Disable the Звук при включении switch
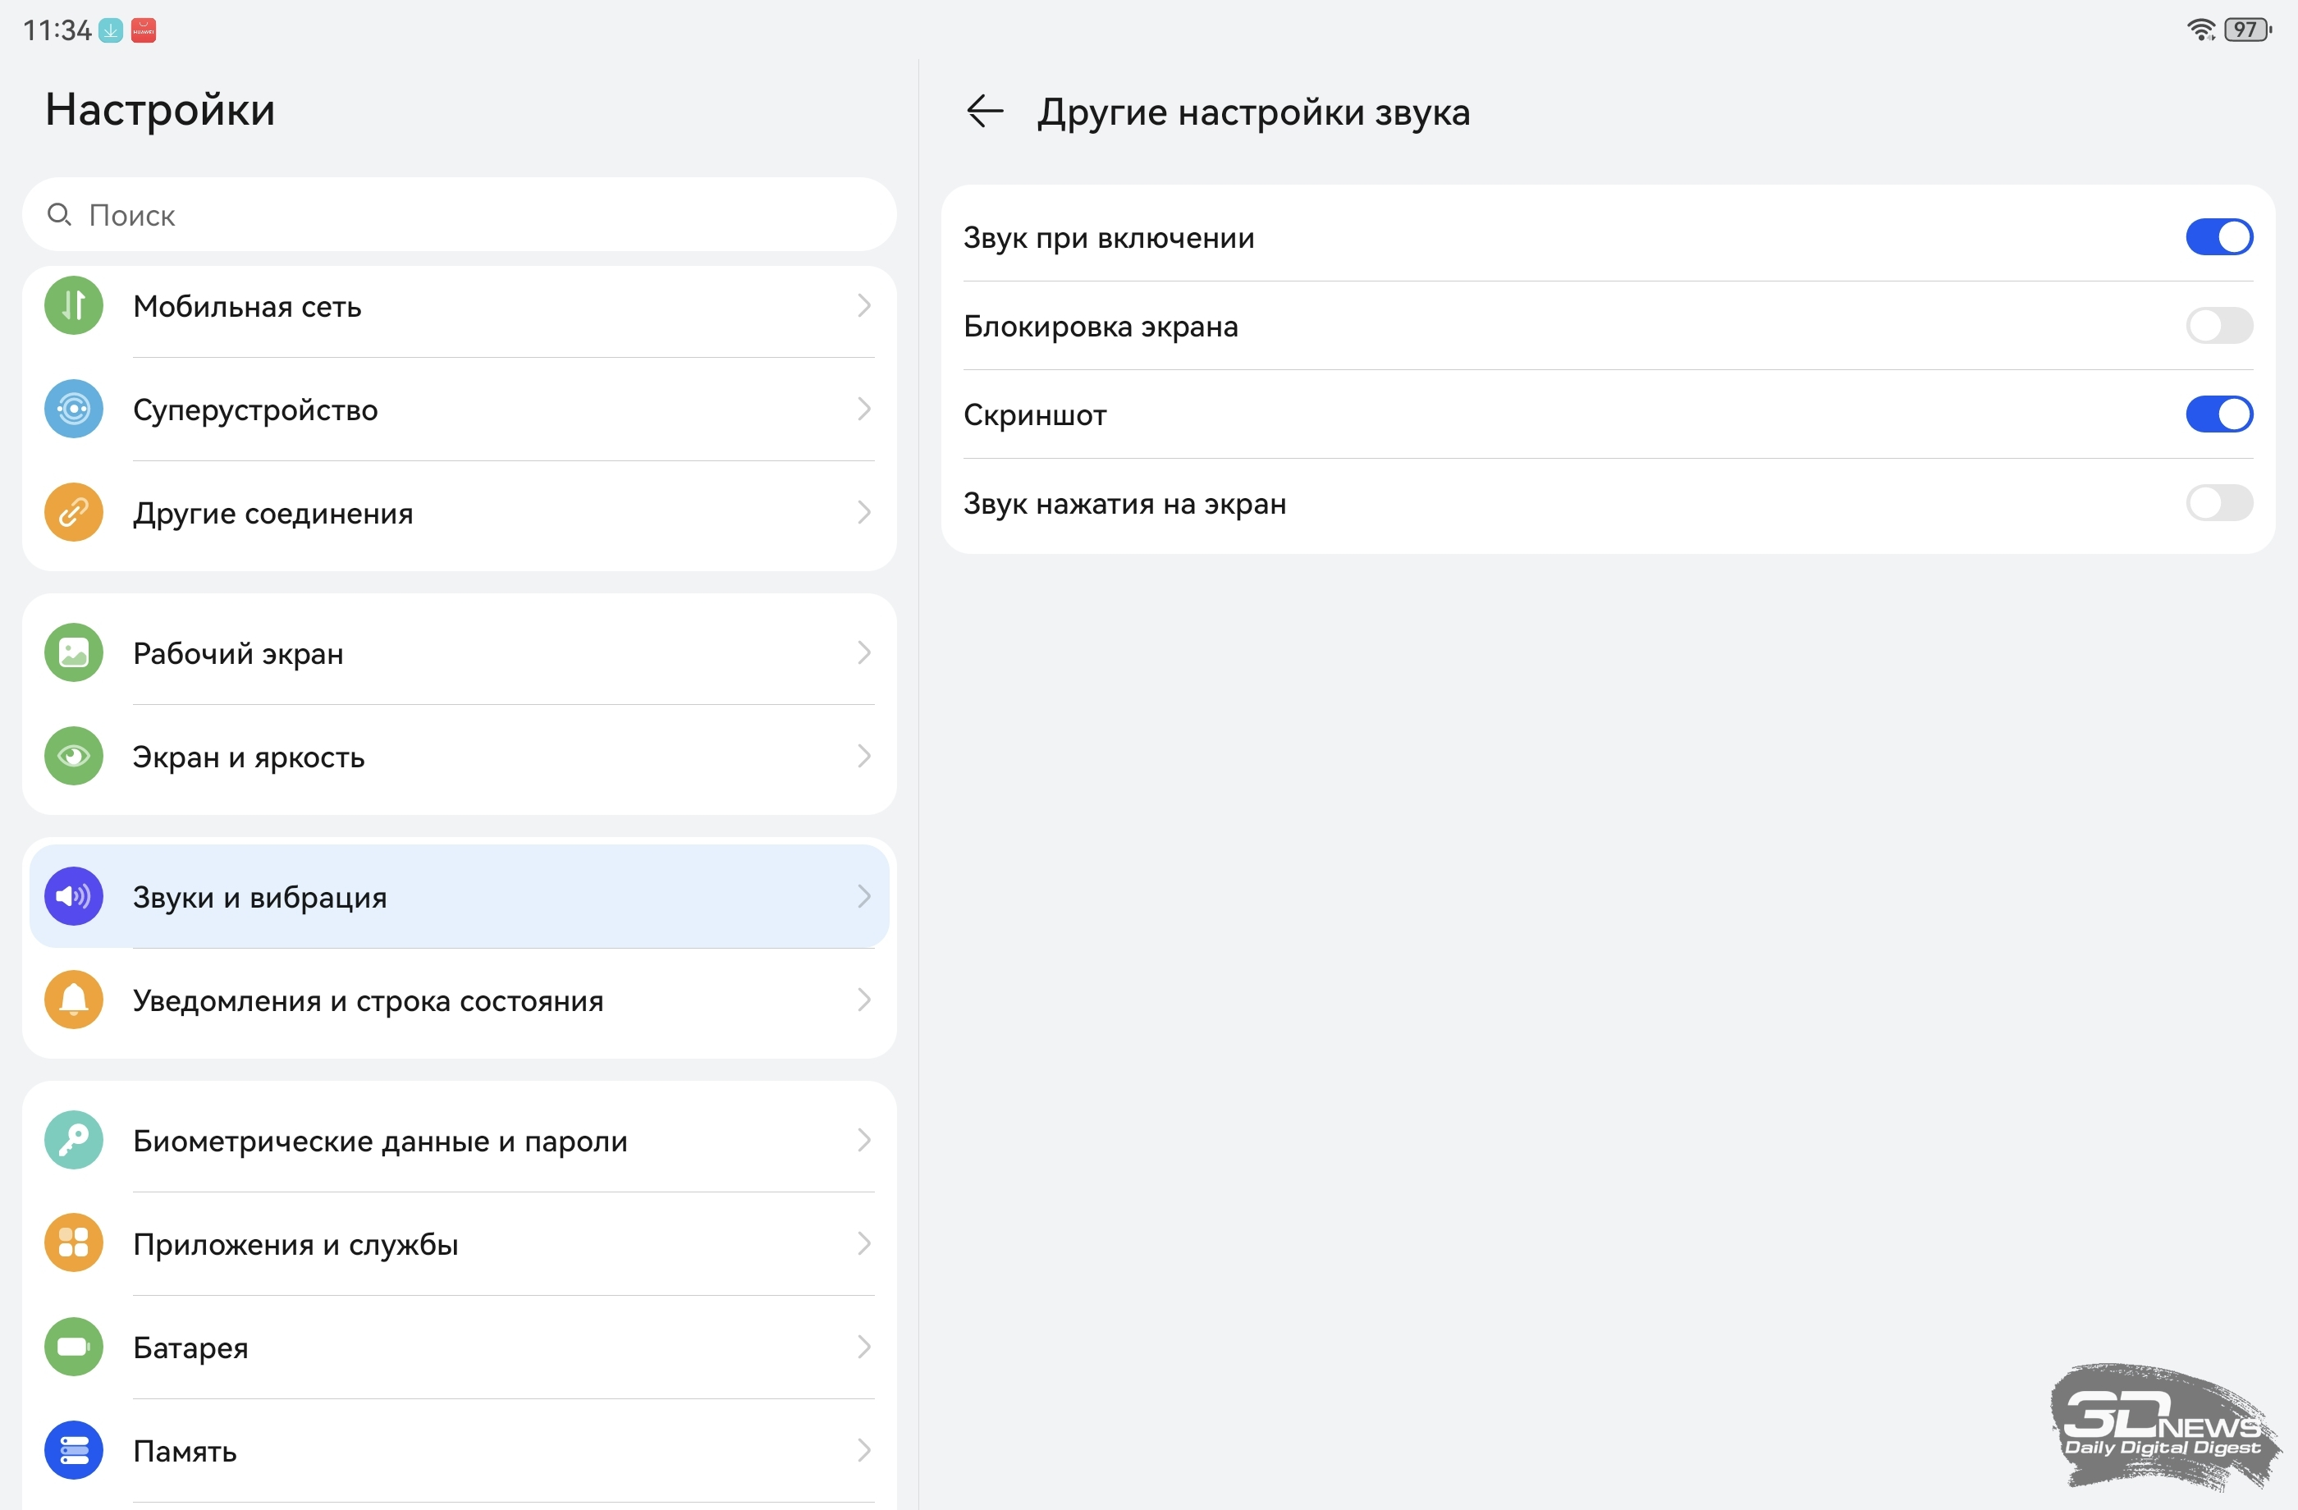This screenshot has height=1510, width=2298. pos(2218,237)
